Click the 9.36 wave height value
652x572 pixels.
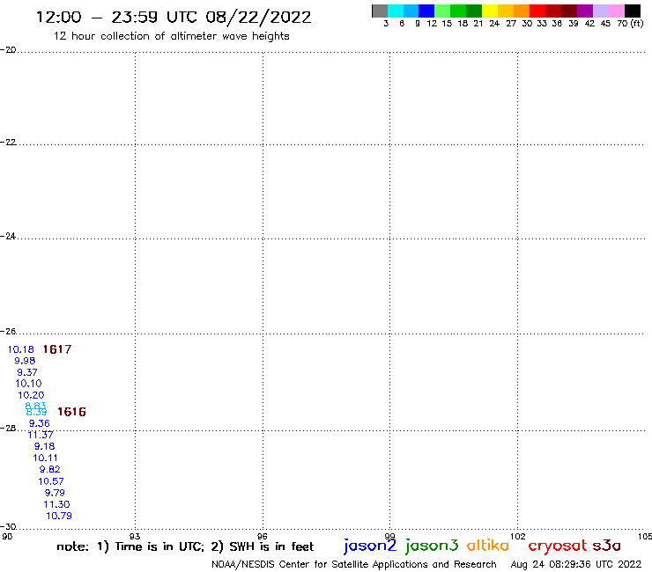(39, 423)
